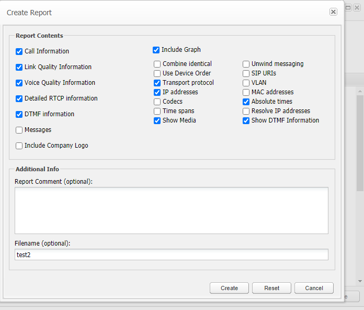Click the Report Comment text area

(171, 210)
